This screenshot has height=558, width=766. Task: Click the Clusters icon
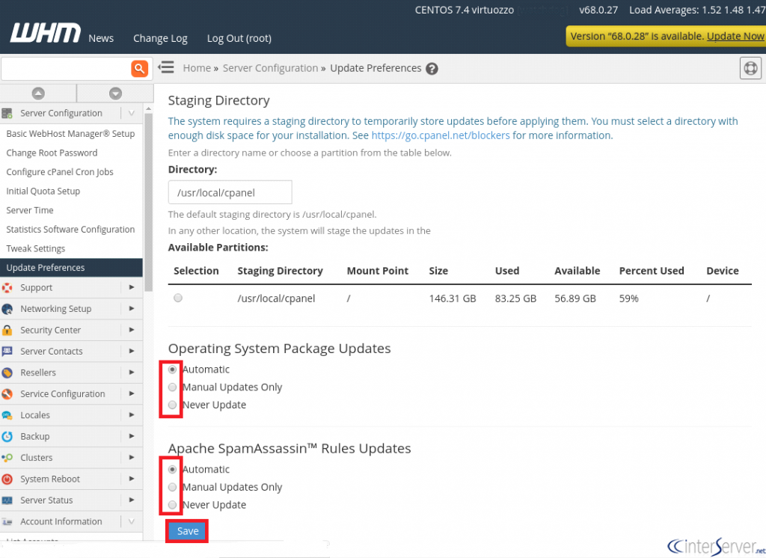tap(7, 458)
